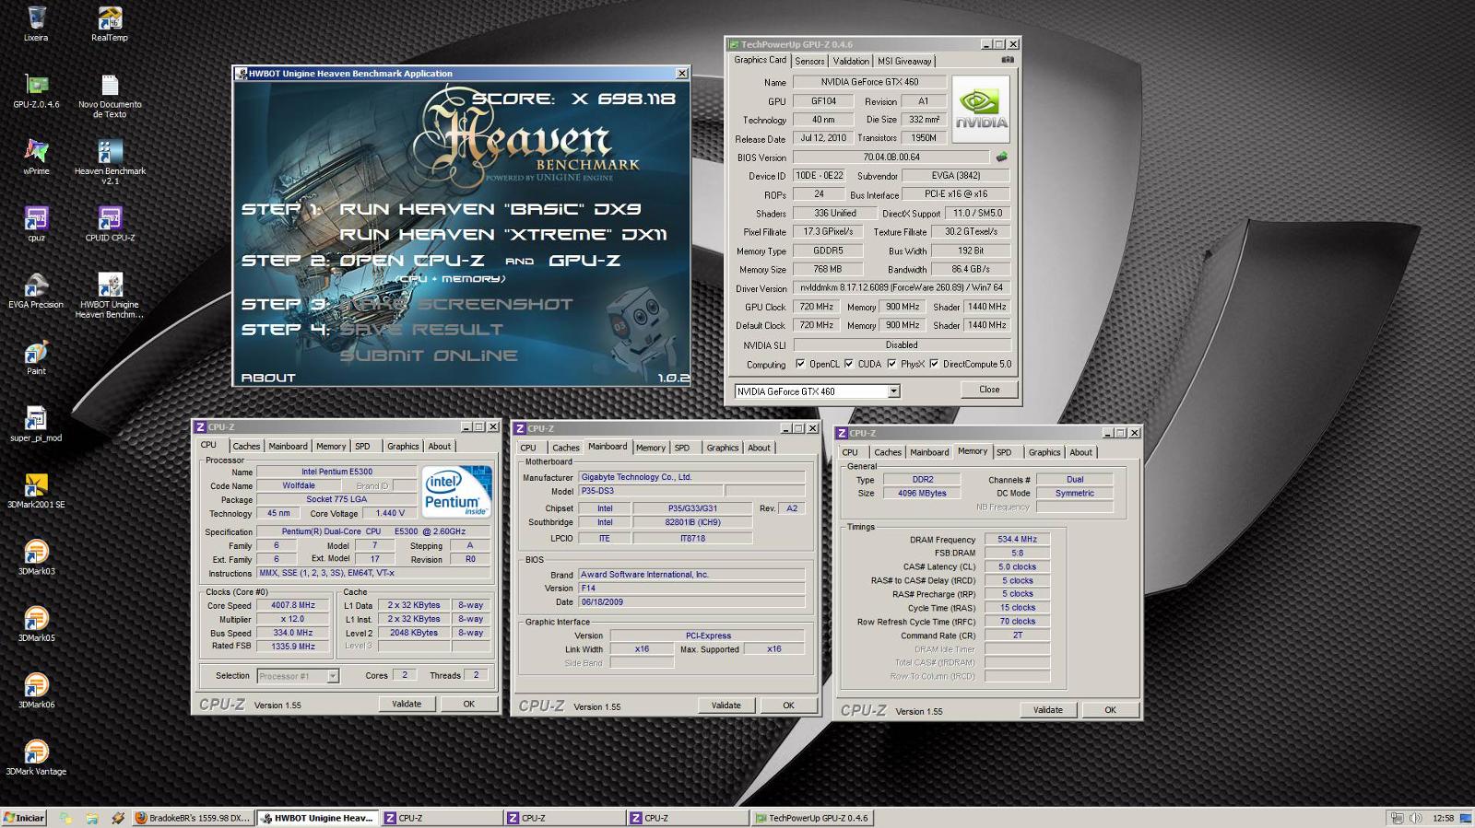Click SUBMIT ONLINE in Heaven window

(x=429, y=356)
